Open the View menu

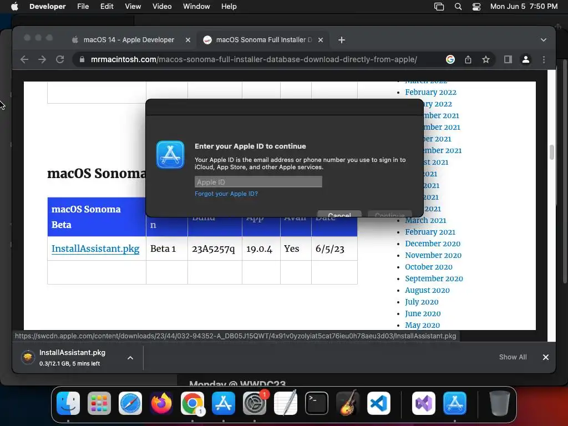(133, 7)
